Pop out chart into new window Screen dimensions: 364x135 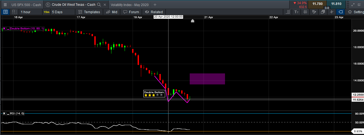point(359,5)
